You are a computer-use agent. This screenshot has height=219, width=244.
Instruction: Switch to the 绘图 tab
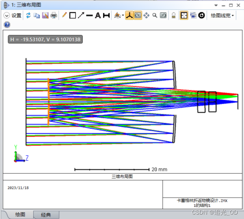click(20, 215)
